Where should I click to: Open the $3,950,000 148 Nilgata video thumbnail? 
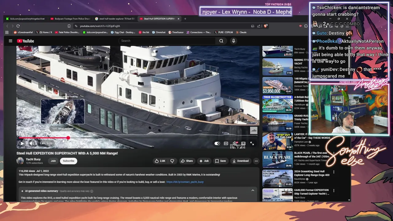278,85
